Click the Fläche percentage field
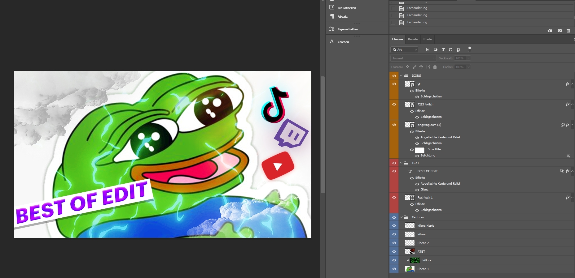The height and width of the screenshot is (278, 575). (x=460, y=67)
